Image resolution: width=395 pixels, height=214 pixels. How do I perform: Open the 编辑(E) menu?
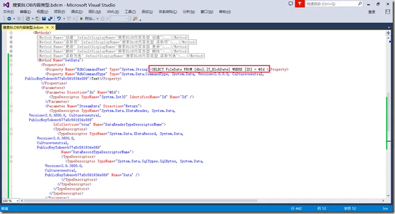click(x=25, y=12)
